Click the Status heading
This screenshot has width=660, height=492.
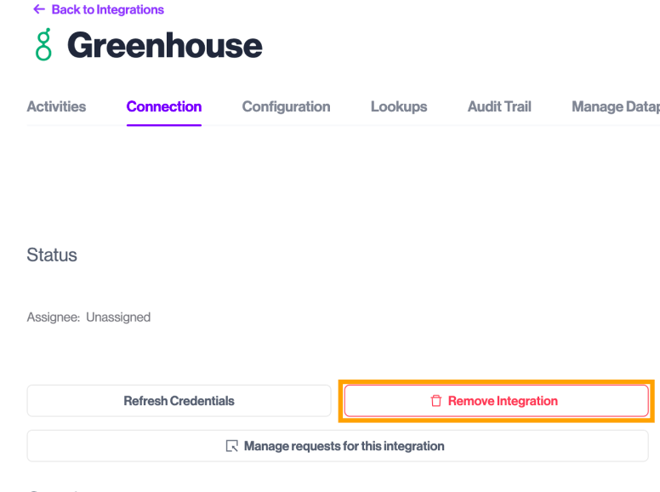tap(52, 255)
